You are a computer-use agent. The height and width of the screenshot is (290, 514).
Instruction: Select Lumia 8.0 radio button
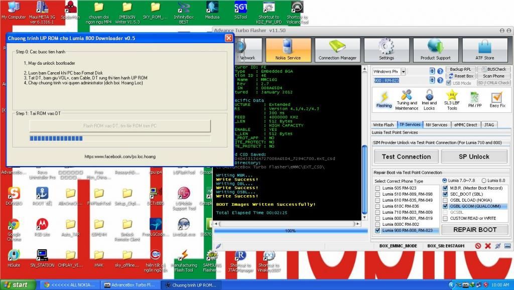coord(484,181)
